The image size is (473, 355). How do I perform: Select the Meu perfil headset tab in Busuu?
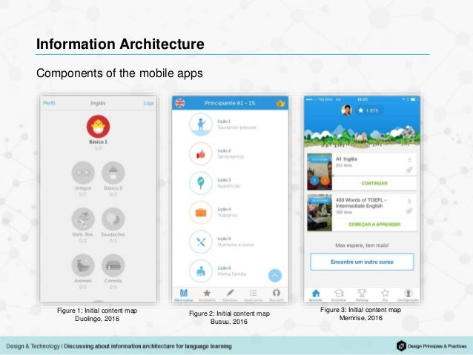[277, 295]
